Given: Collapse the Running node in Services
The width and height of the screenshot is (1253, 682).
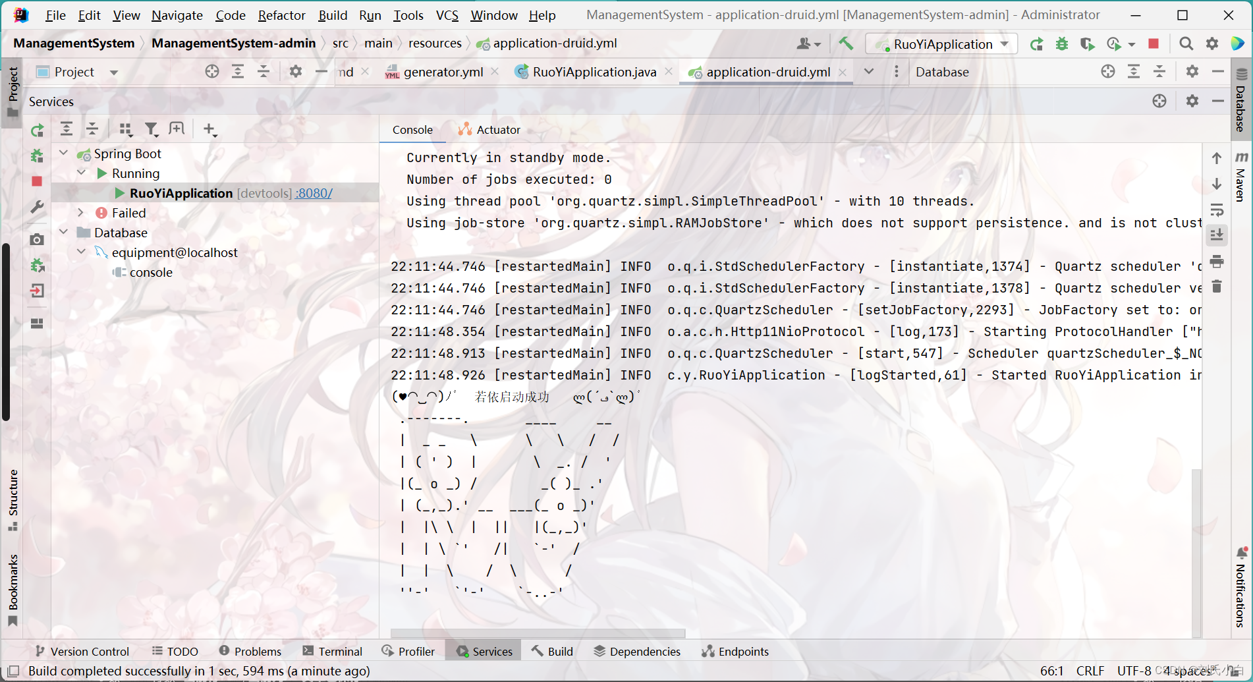Looking at the screenshot, I should click(x=82, y=173).
